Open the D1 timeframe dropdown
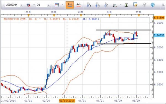 [x=48, y=5]
